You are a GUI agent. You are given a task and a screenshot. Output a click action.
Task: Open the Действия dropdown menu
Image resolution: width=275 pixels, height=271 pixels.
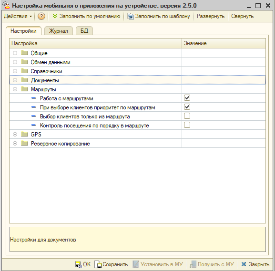click(18, 16)
